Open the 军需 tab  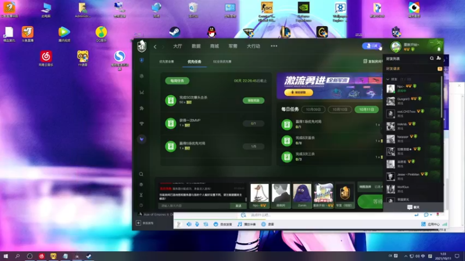pyautogui.click(x=233, y=46)
